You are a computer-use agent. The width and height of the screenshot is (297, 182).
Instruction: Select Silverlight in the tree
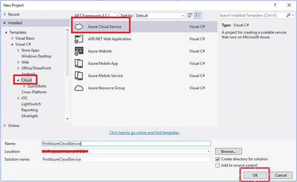click(30, 116)
